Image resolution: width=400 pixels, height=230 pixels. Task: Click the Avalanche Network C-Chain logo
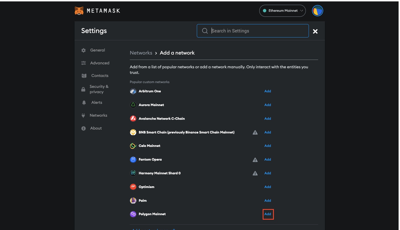[x=133, y=118]
